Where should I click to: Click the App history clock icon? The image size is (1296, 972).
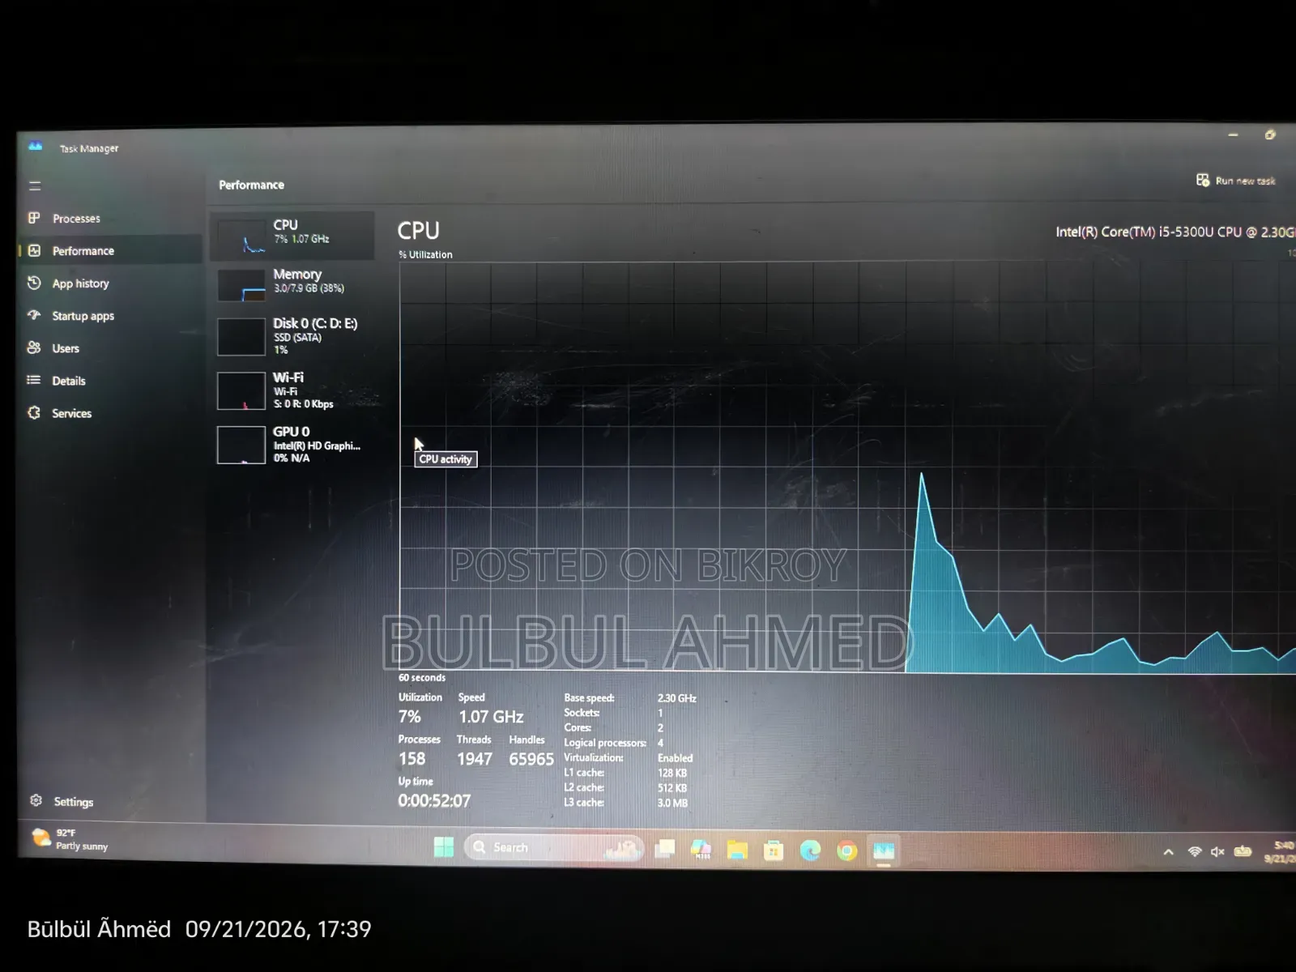(x=34, y=283)
